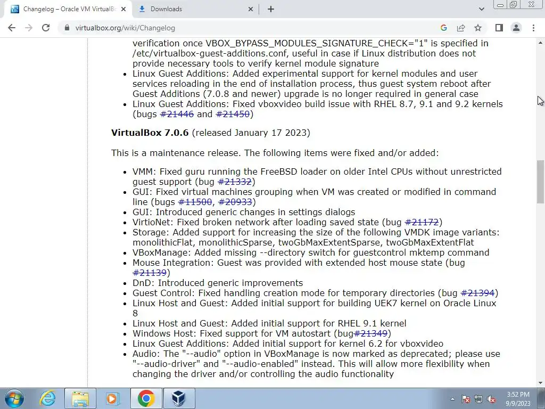Open File Explorer from the taskbar
The width and height of the screenshot is (545, 409).
(x=80, y=398)
